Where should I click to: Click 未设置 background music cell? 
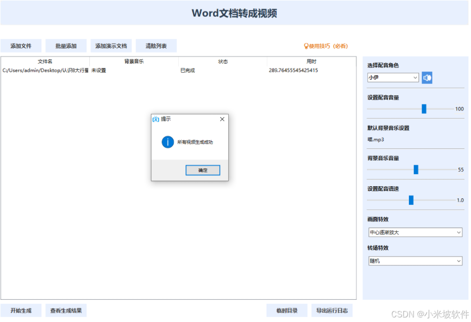pos(98,71)
